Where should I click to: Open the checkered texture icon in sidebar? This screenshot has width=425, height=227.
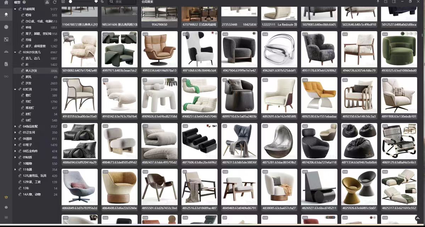click(6, 39)
